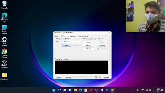Viewport: 165px width, 93px height.
Task: Open Microsoft Store from the taskbar
Action: tap(86, 90)
